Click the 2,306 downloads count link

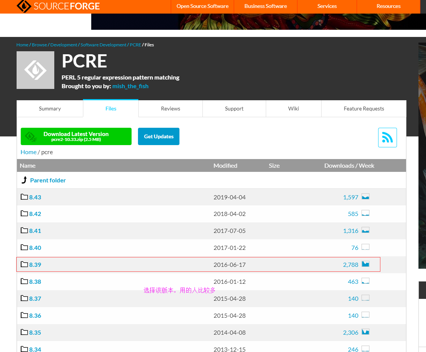(351, 333)
